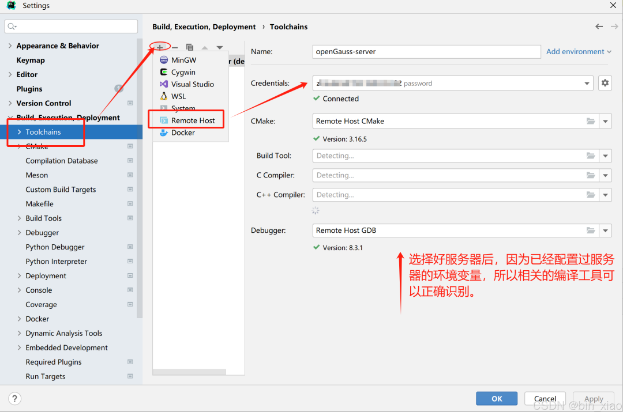Open Plugins settings
Screen dimensions: 623x416
click(29, 89)
